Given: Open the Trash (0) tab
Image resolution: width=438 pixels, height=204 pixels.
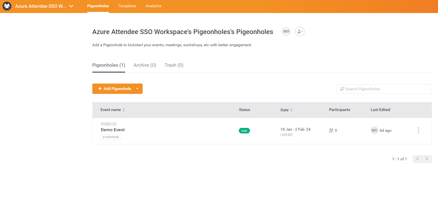Looking at the screenshot, I should (x=174, y=65).
